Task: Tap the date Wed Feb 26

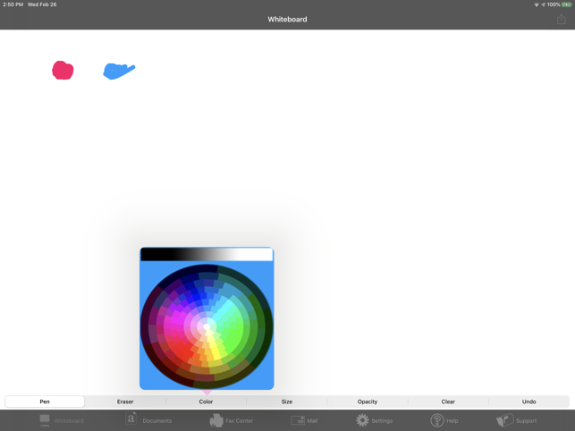Action: [x=42, y=4]
